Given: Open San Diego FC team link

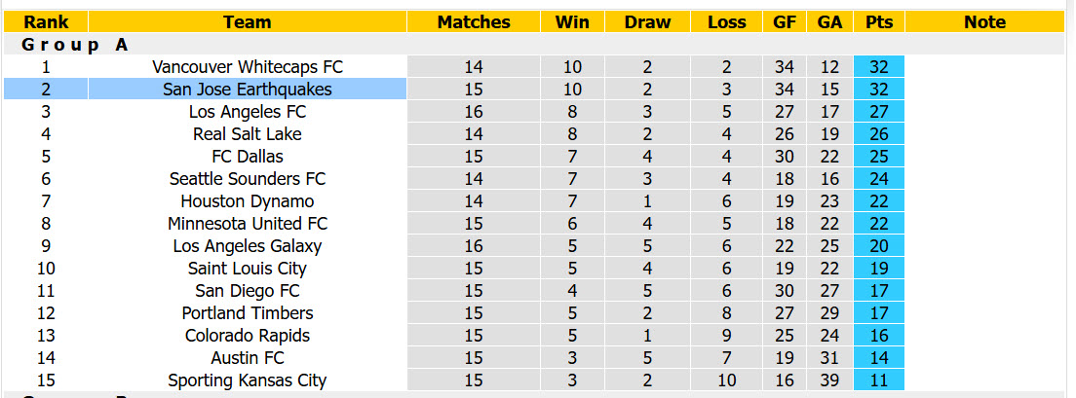Looking at the screenshot, I should [x=247, y=290].
